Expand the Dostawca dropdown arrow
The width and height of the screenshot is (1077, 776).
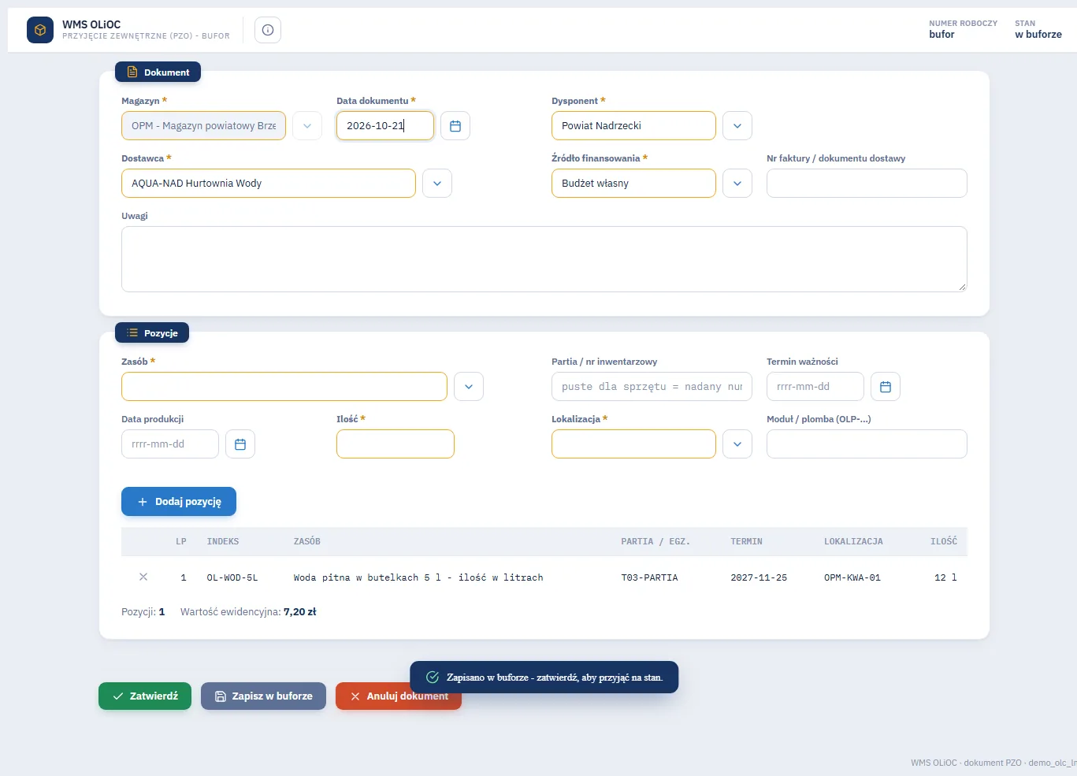click(x=437, y=184)
